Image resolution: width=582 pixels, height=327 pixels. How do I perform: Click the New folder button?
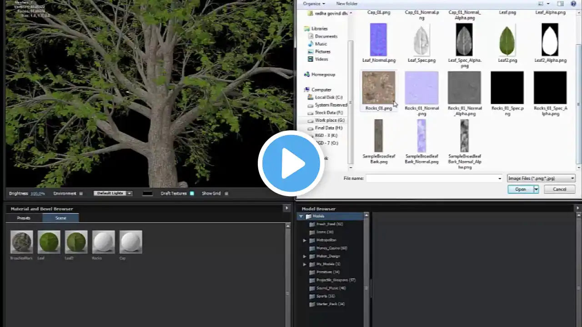(347, 4)
